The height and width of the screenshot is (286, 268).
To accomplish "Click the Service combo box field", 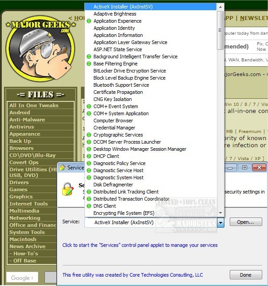I will click(x=154, y=222).
